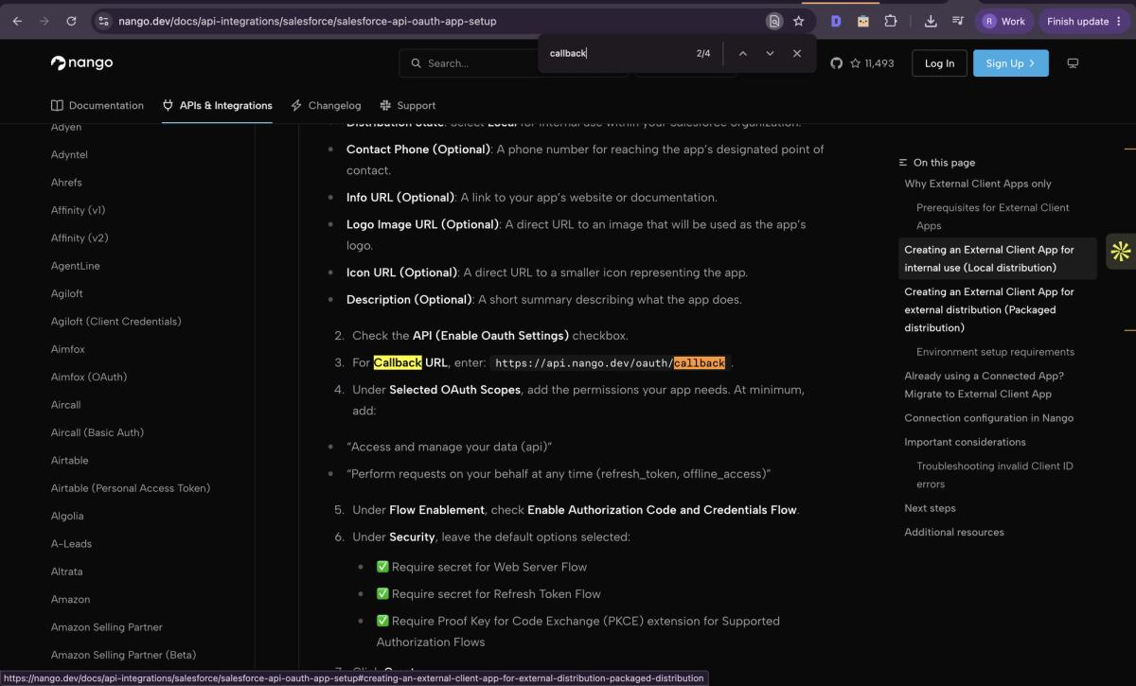Open Airtable integration
Viewport: 1136px width, 686px height.
69,461
